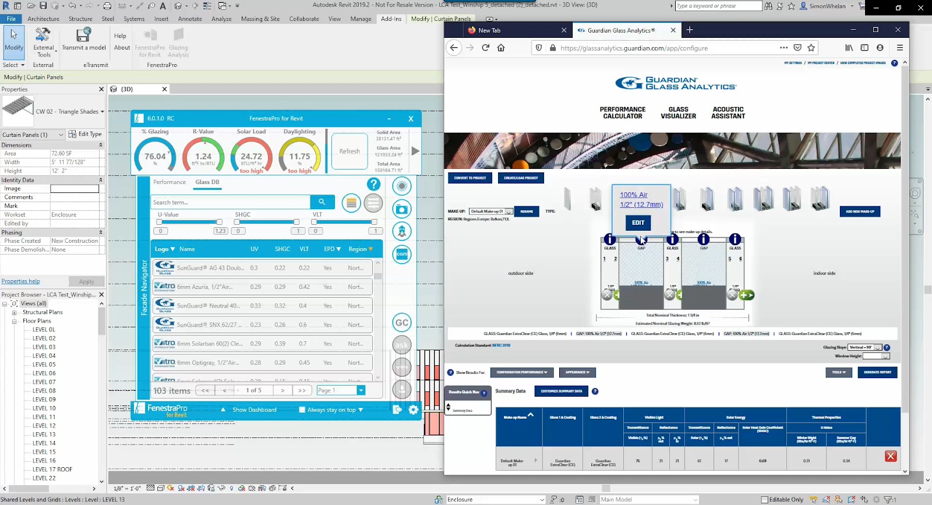The image size is (932, 505).
Task: Open the FenestraPro help question mark
Action: pos(373,184)
